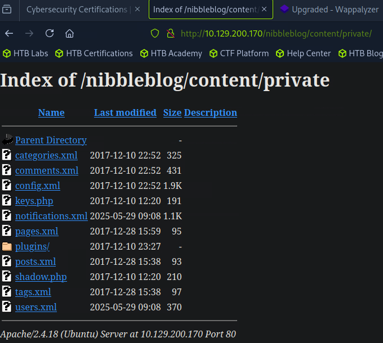Open the HTB Academy bookmark
Image resolution: width=383 pixels, height=343 pixels.
pyautogui.click(x=171, y=53)
